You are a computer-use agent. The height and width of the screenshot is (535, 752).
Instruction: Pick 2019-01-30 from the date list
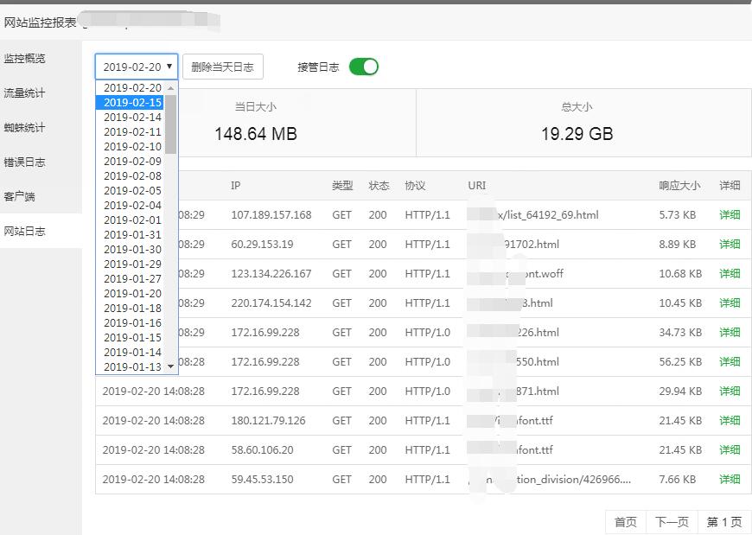[130, 250]
